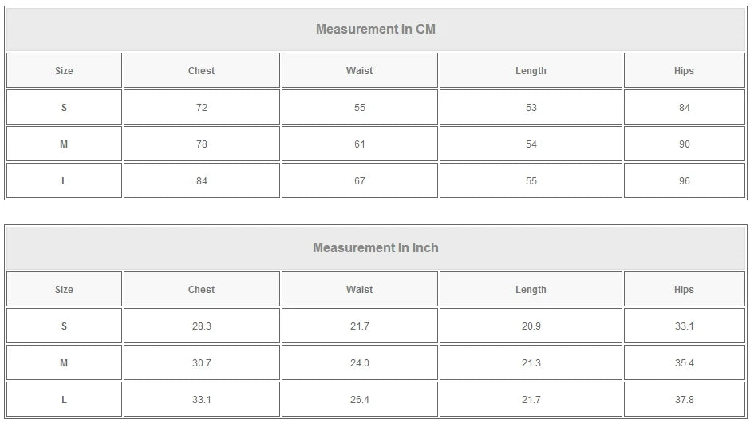Image resolution: width=754 pixels, height=427 pixels.
Task: Select the Size header in CM table
Action: 64,71
